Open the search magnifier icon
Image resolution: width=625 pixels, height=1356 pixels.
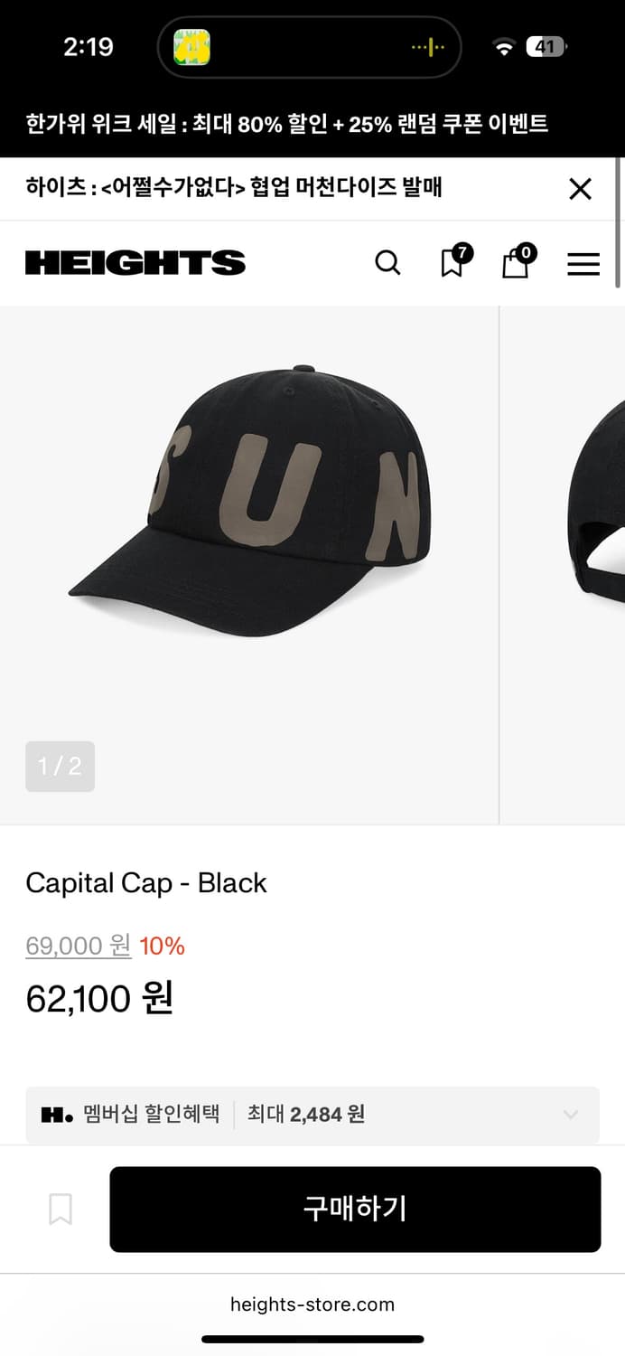tap(387, 263)
